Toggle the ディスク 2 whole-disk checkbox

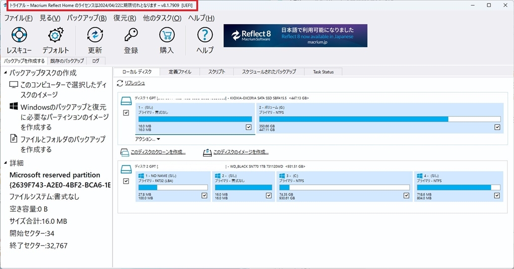(126, 181)
